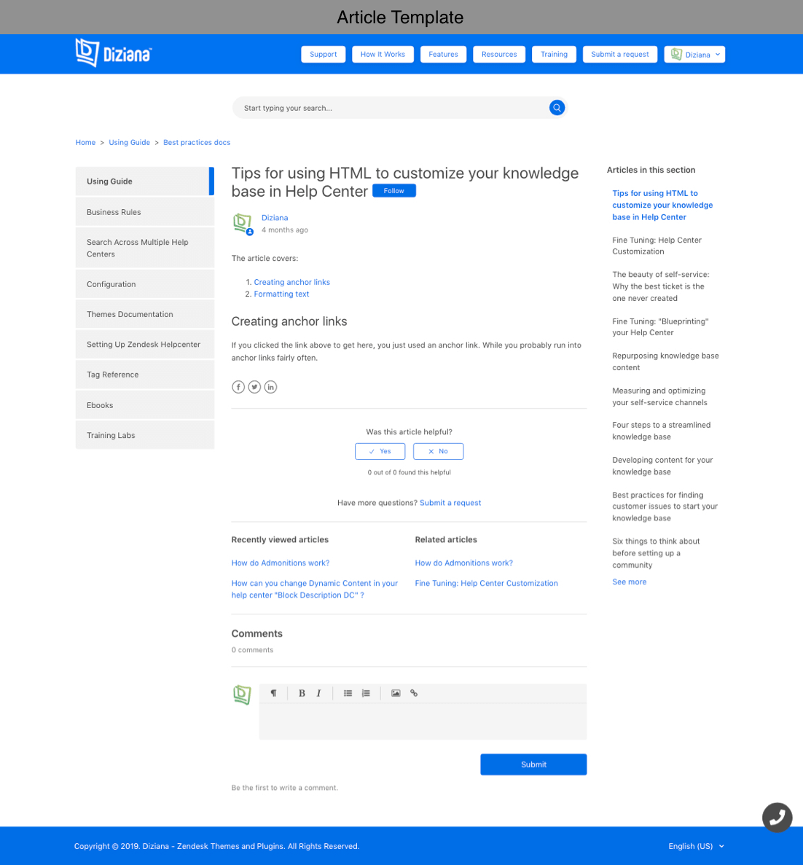Screen dimensions: 803x865
Task: Expand section list with See more
Action: click(629, 582)
